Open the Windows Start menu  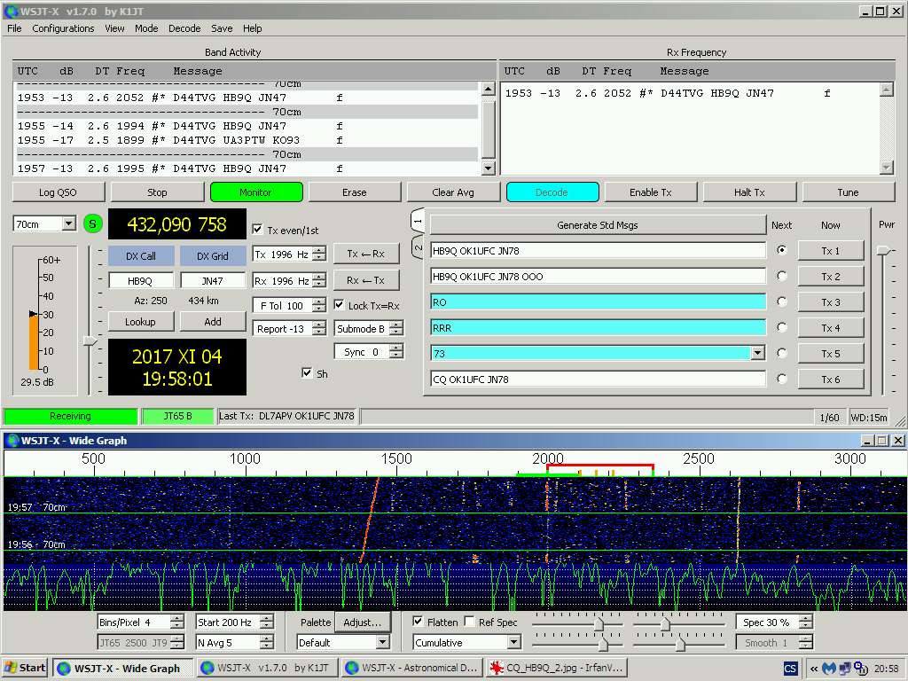coord(26,668)
